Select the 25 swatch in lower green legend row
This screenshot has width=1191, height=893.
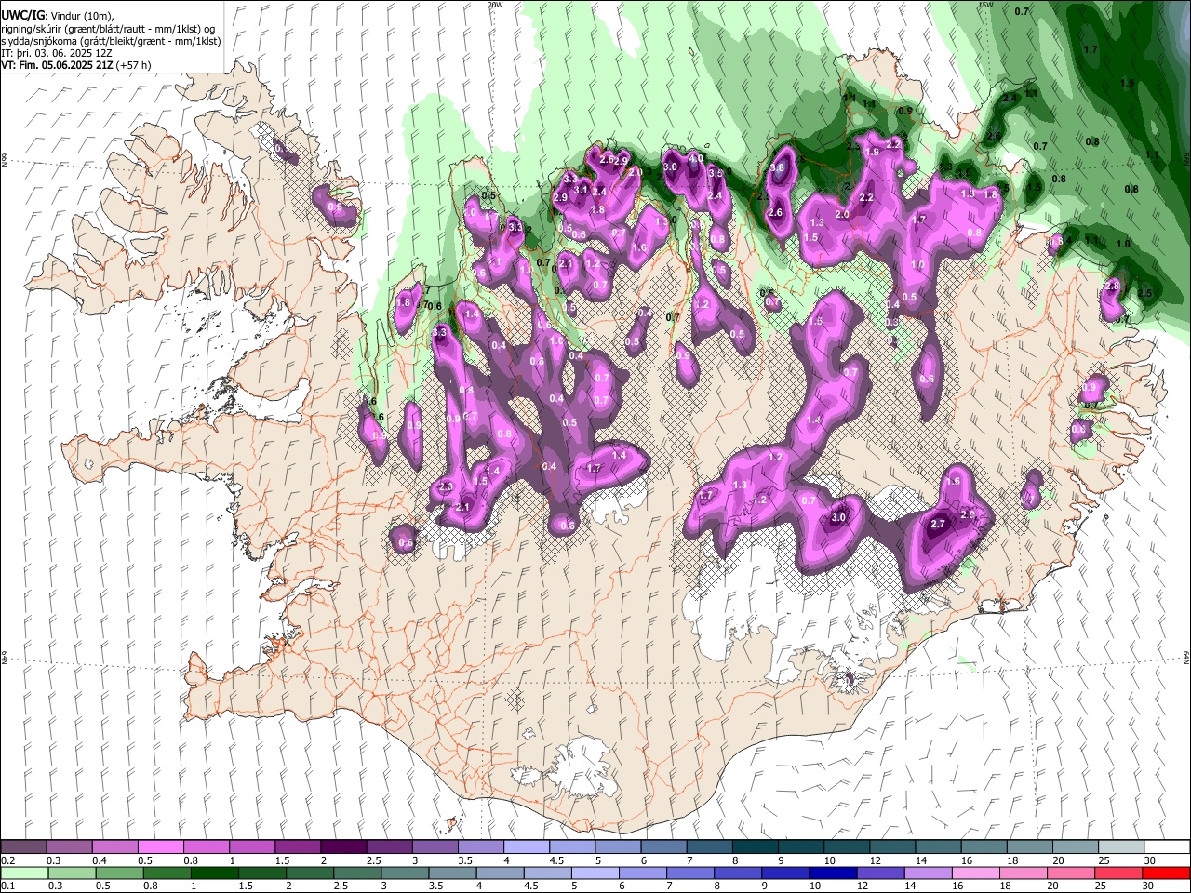1118,873
